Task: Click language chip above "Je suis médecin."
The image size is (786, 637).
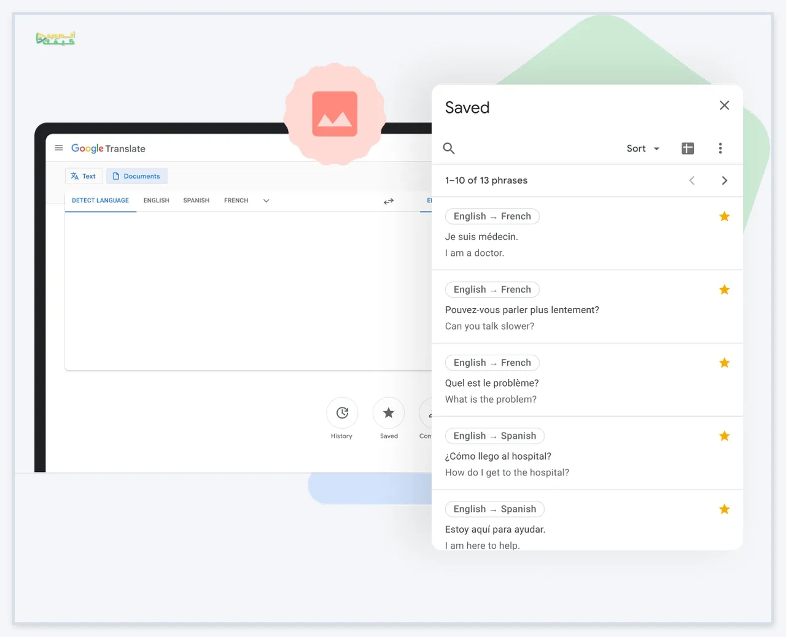Action: click(x=492, y=216)
